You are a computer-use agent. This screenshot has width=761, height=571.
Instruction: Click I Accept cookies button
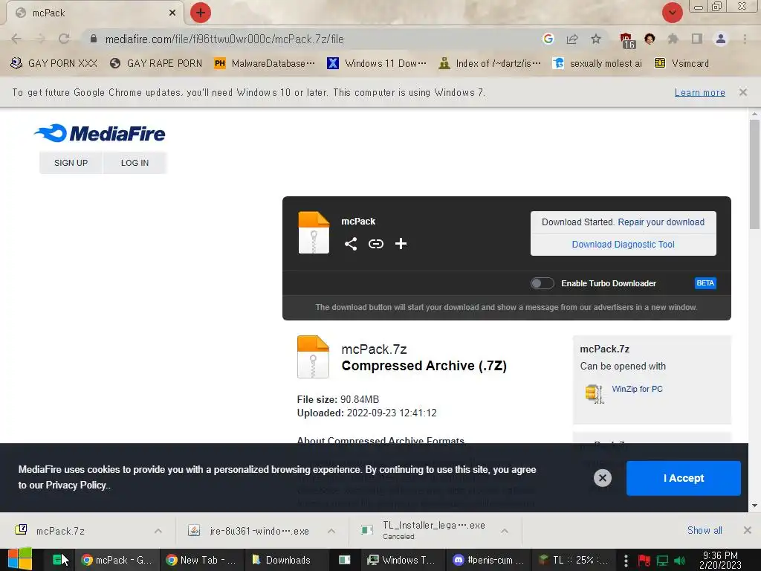[684, 478]
